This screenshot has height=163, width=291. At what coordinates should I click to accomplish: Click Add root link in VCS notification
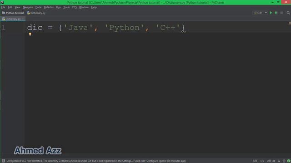[140, 161]
